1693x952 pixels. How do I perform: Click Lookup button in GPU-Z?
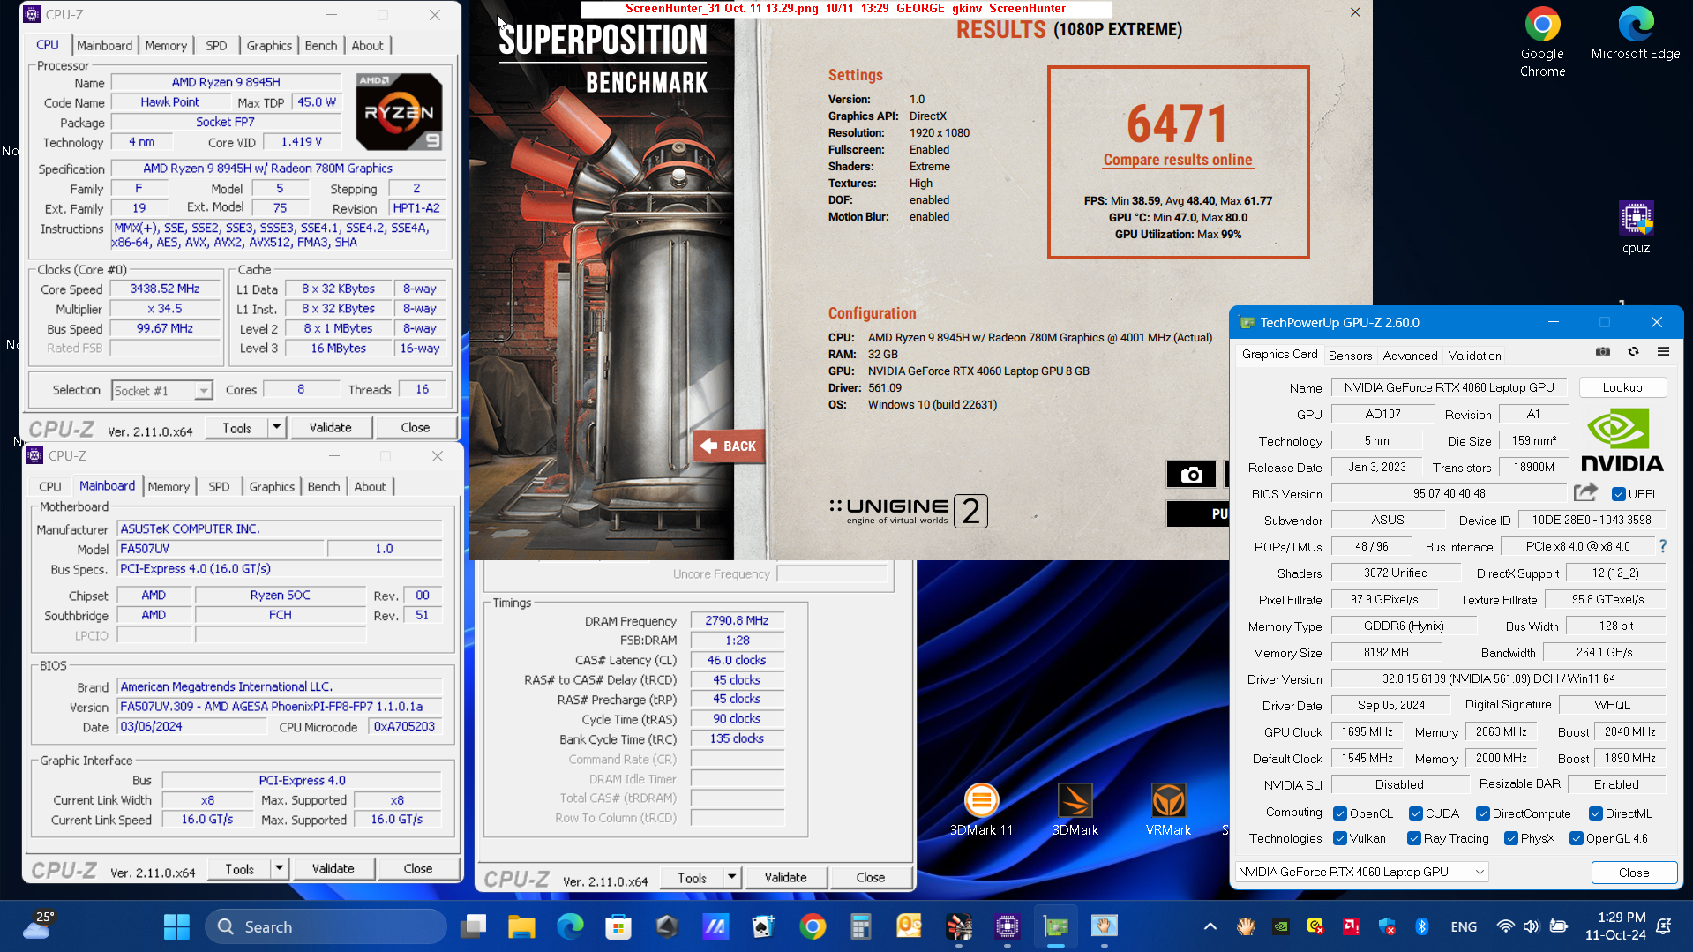tap(1622, 387)
